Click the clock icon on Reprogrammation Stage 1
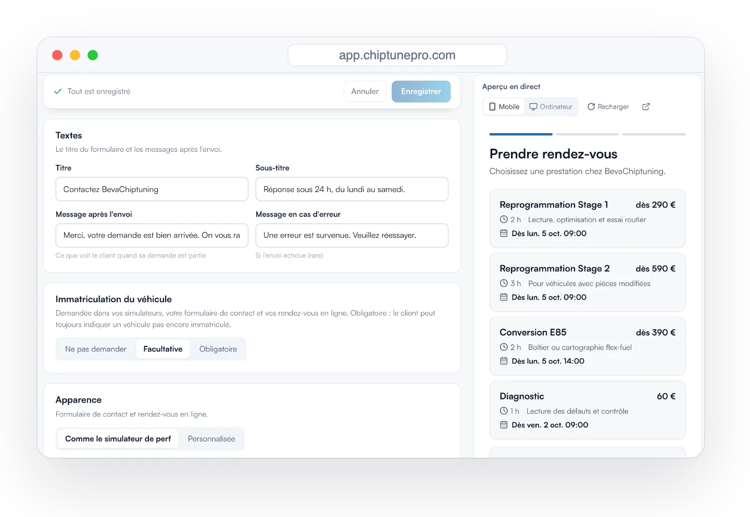The height and width of the screenshot is (517, 750). (x=504, y=219)
